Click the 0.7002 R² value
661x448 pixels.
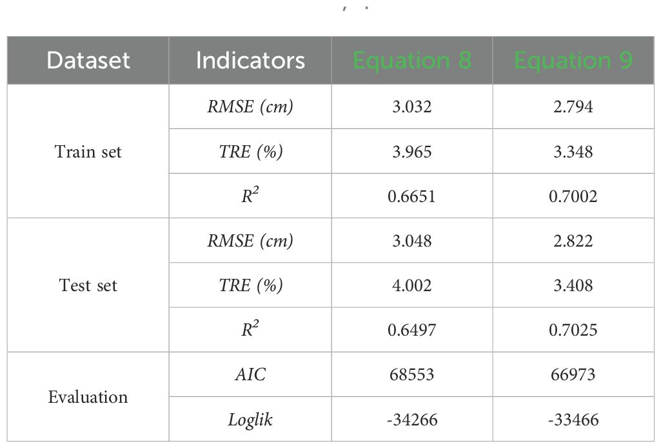coord(573,196)
